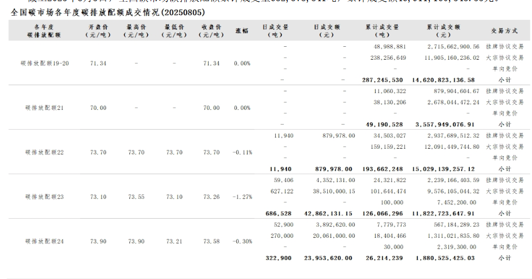This screenshot has width=532, height=279.
Task: Click the -1.27% change value
Action: [242, 197]
